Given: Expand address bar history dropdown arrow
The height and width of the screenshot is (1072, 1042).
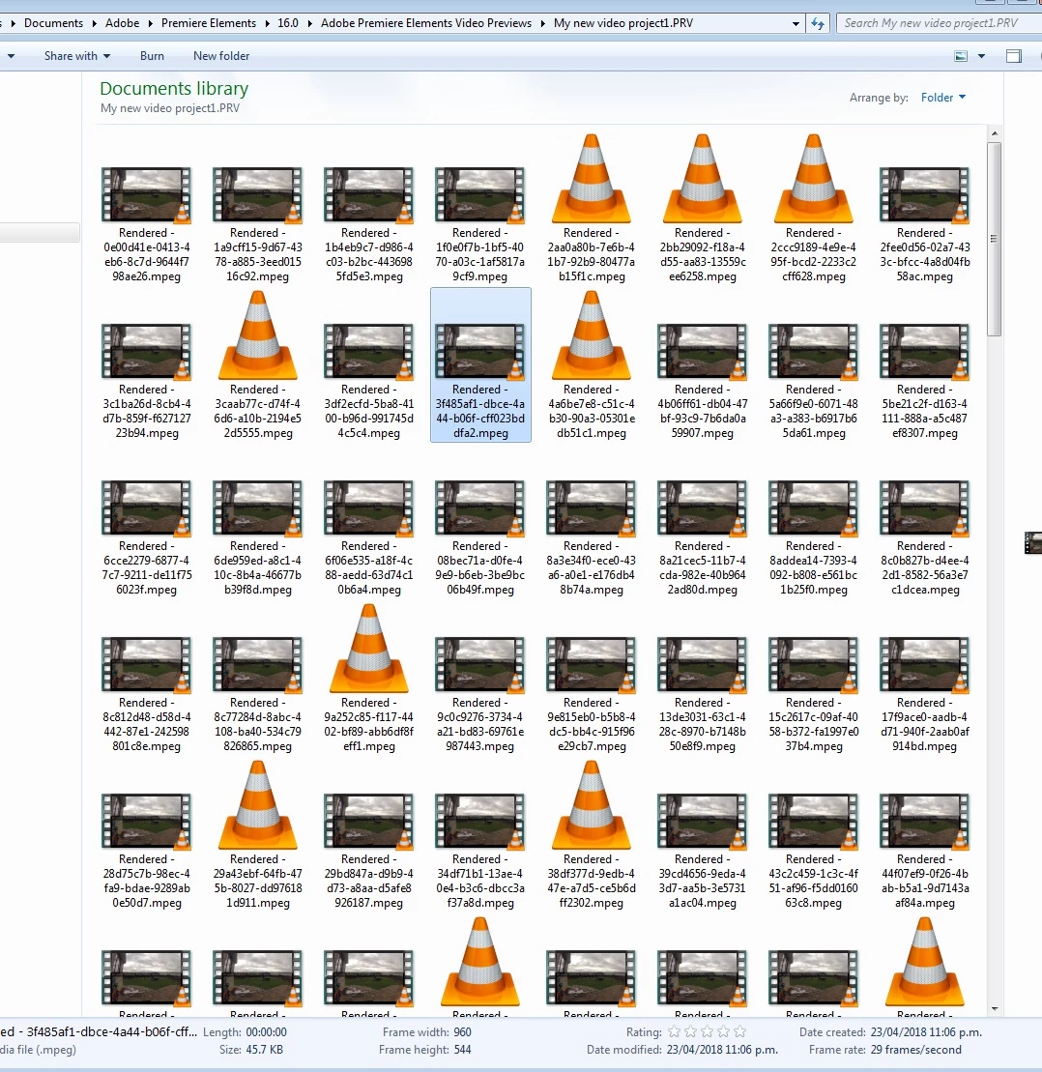Looking at the screenshot, I should (796, 23).
